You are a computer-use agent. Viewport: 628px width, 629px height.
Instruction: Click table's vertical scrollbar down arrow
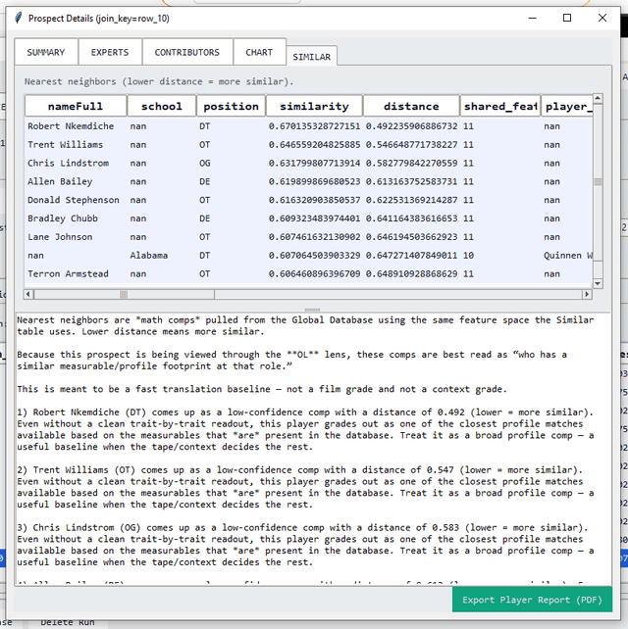[x=598, y=282]
